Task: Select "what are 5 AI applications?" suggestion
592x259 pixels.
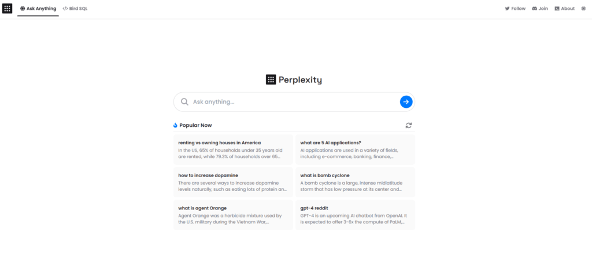Action: tap(355, 149)
